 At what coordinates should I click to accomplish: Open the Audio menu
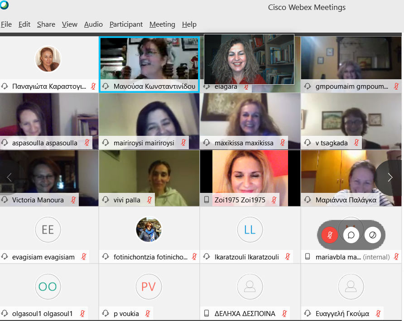tap(93, 24)
